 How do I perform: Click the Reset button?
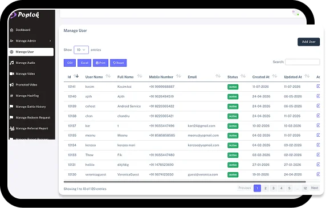coord(119,63)
